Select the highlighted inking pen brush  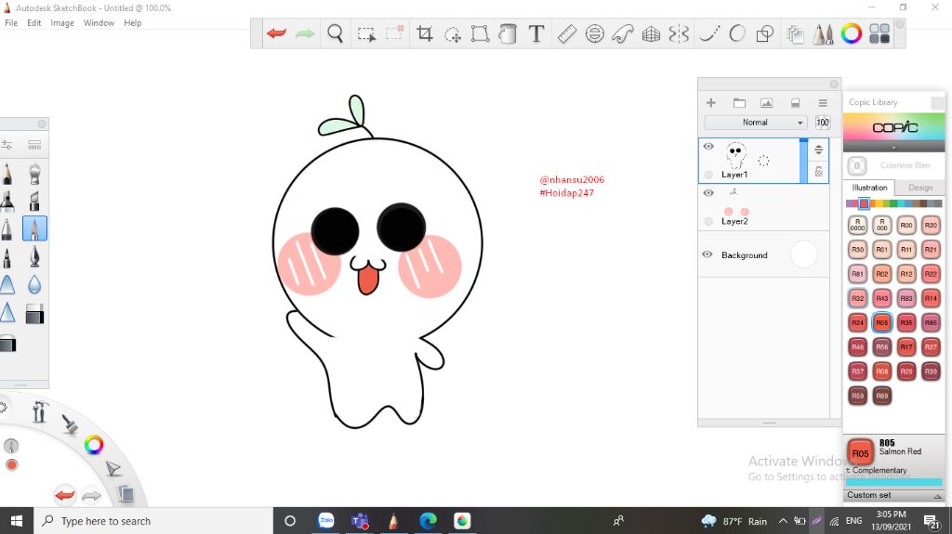(34, 228)
